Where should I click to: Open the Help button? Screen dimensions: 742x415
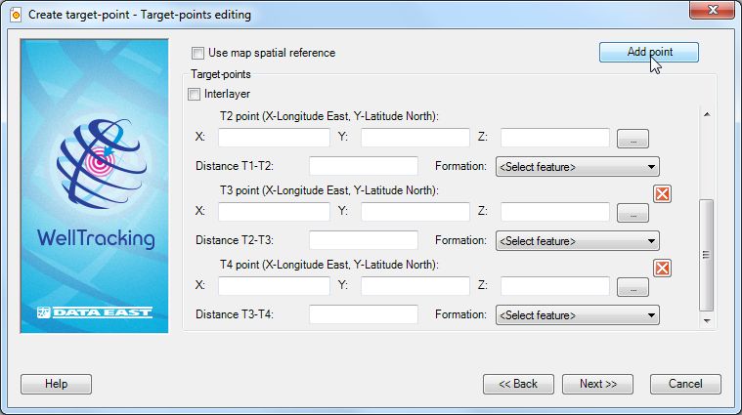point(56,384)
